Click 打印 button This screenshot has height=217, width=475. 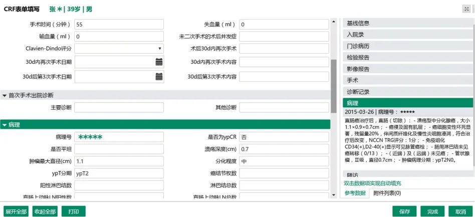[x=74, y=211]
